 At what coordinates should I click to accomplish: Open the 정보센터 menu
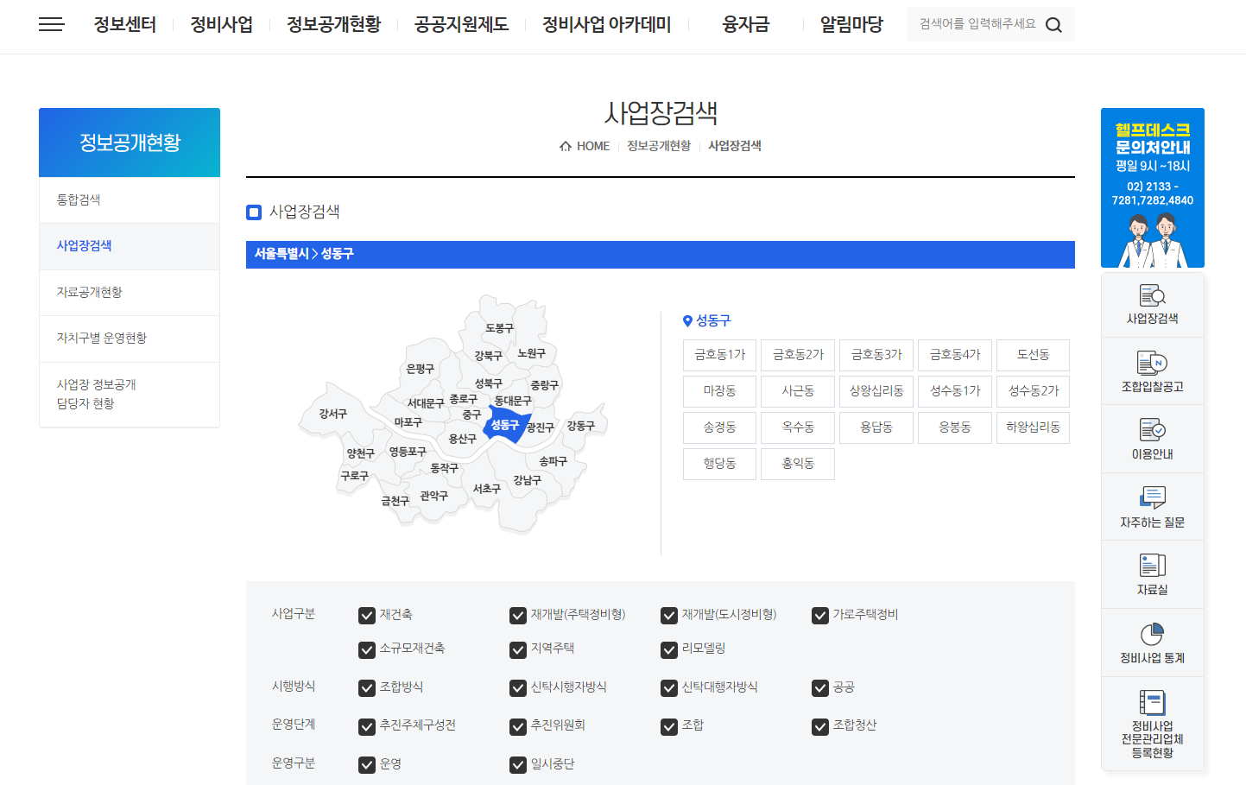tap(124, 25)
